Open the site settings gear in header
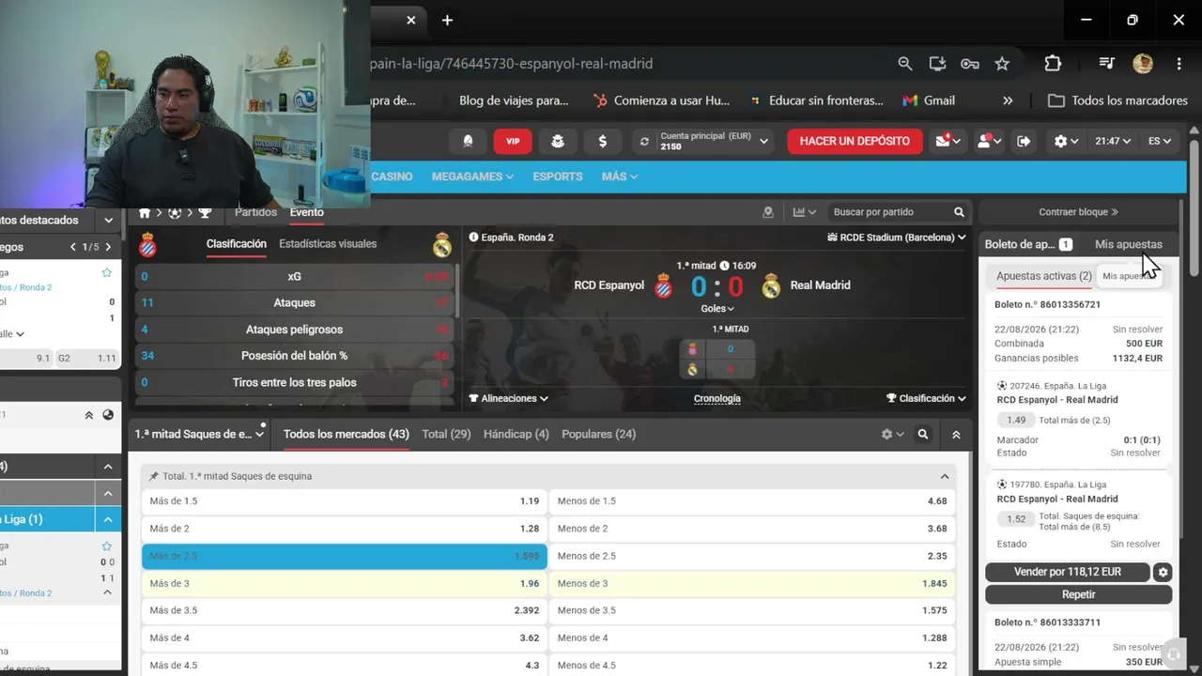Screen dimensions: 1202x676 click(1066, 141)
